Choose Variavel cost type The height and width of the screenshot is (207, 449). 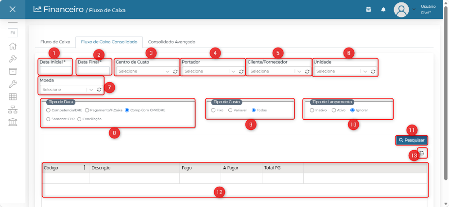(230, 110)
